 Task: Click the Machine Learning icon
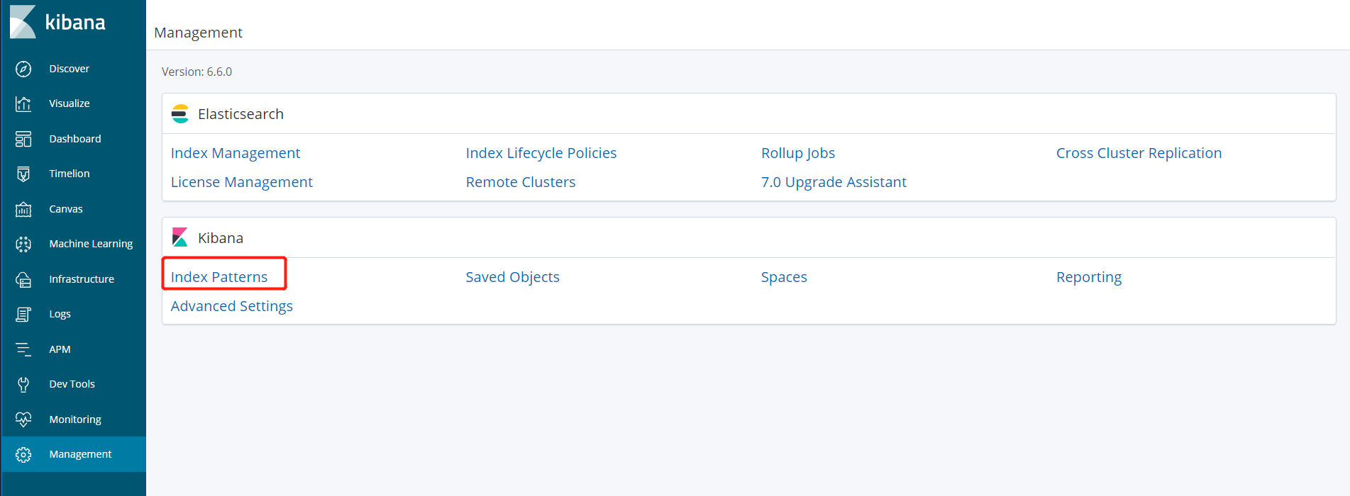pyautogui.click(x=23, y=244)
